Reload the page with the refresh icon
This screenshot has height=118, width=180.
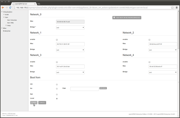coord(10,7)
